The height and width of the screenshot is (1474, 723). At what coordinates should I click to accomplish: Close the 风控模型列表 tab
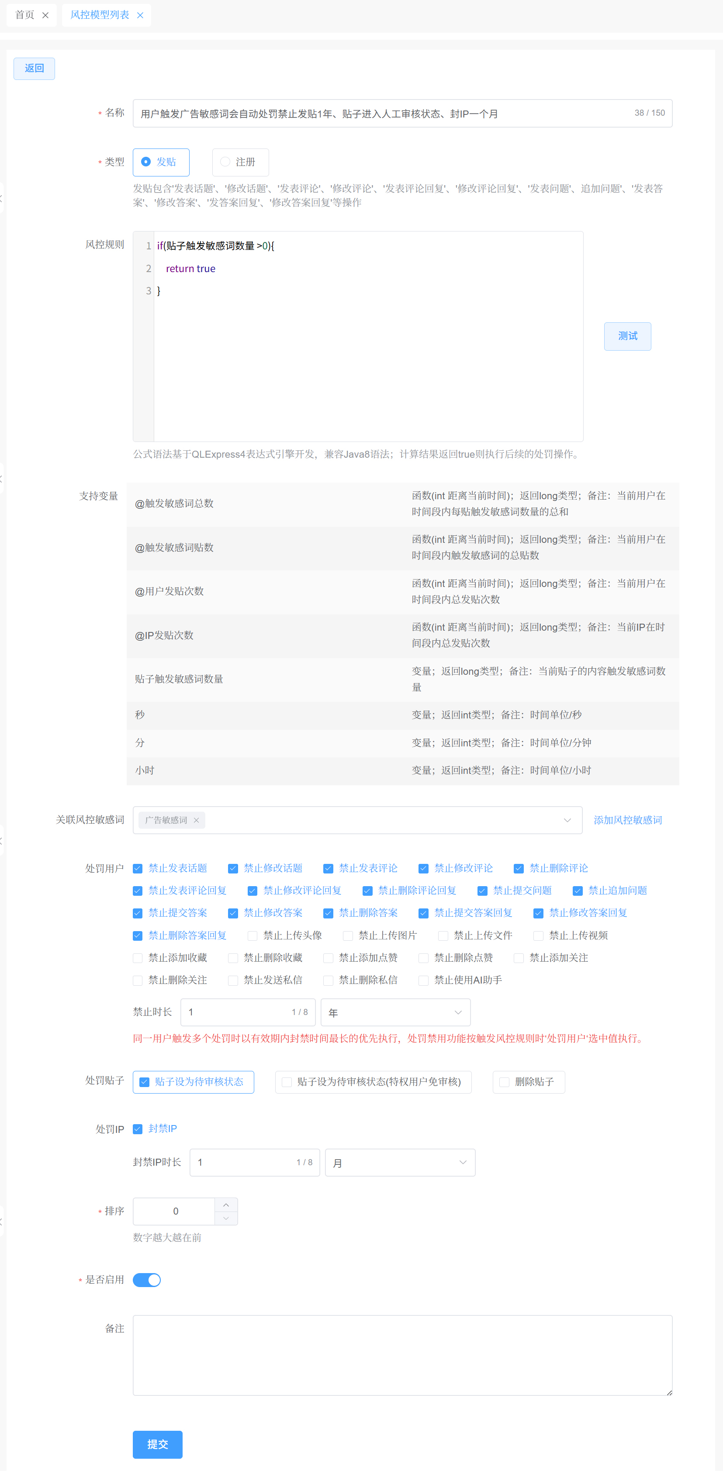click(x=140, y=15)
